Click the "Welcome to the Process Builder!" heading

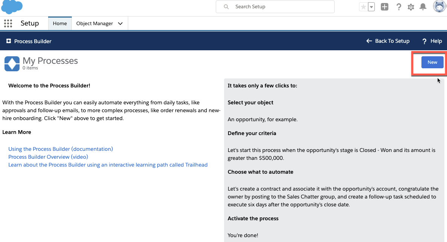49,86
